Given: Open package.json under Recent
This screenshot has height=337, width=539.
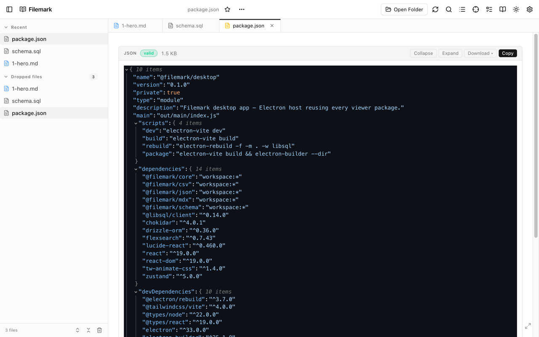Looking at the screenshot, I should 54,39.
